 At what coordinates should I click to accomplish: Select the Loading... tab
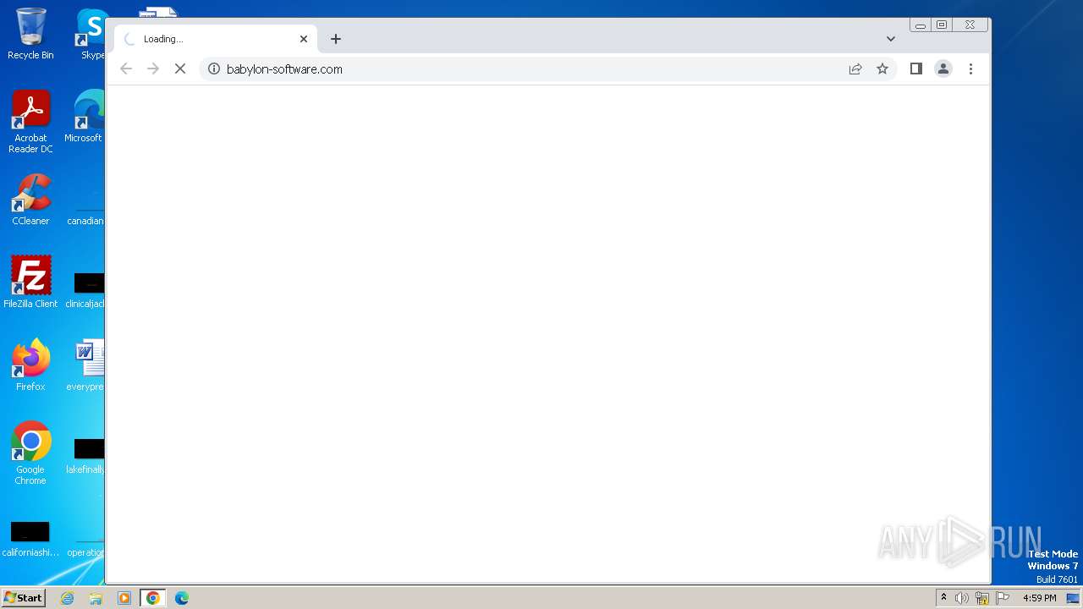pyautogui.click(x=216, y=39)
